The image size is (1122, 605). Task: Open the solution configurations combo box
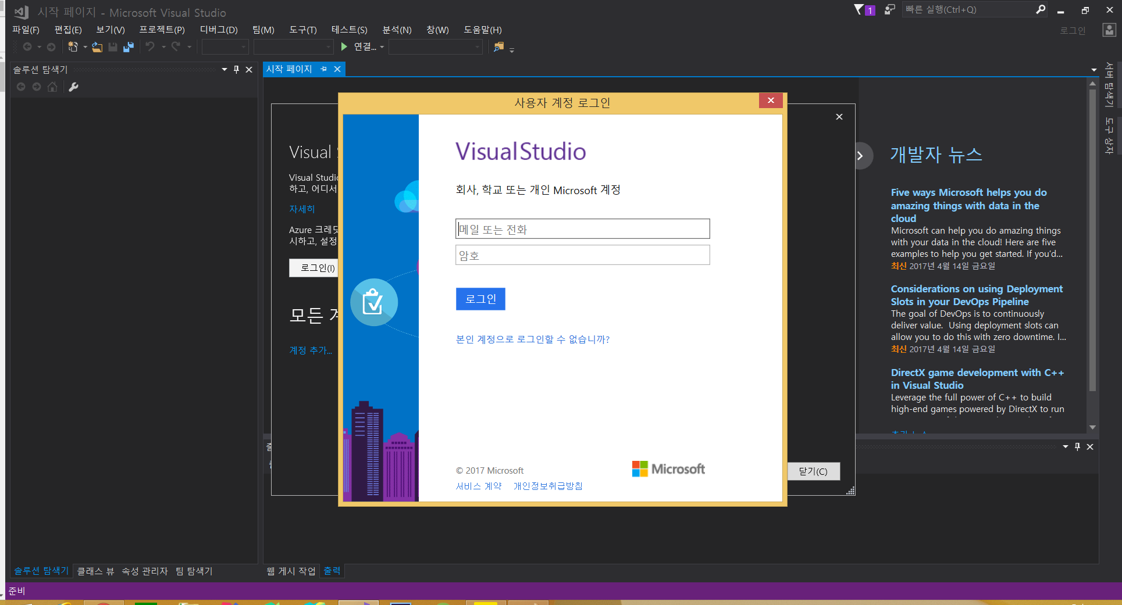225,46
